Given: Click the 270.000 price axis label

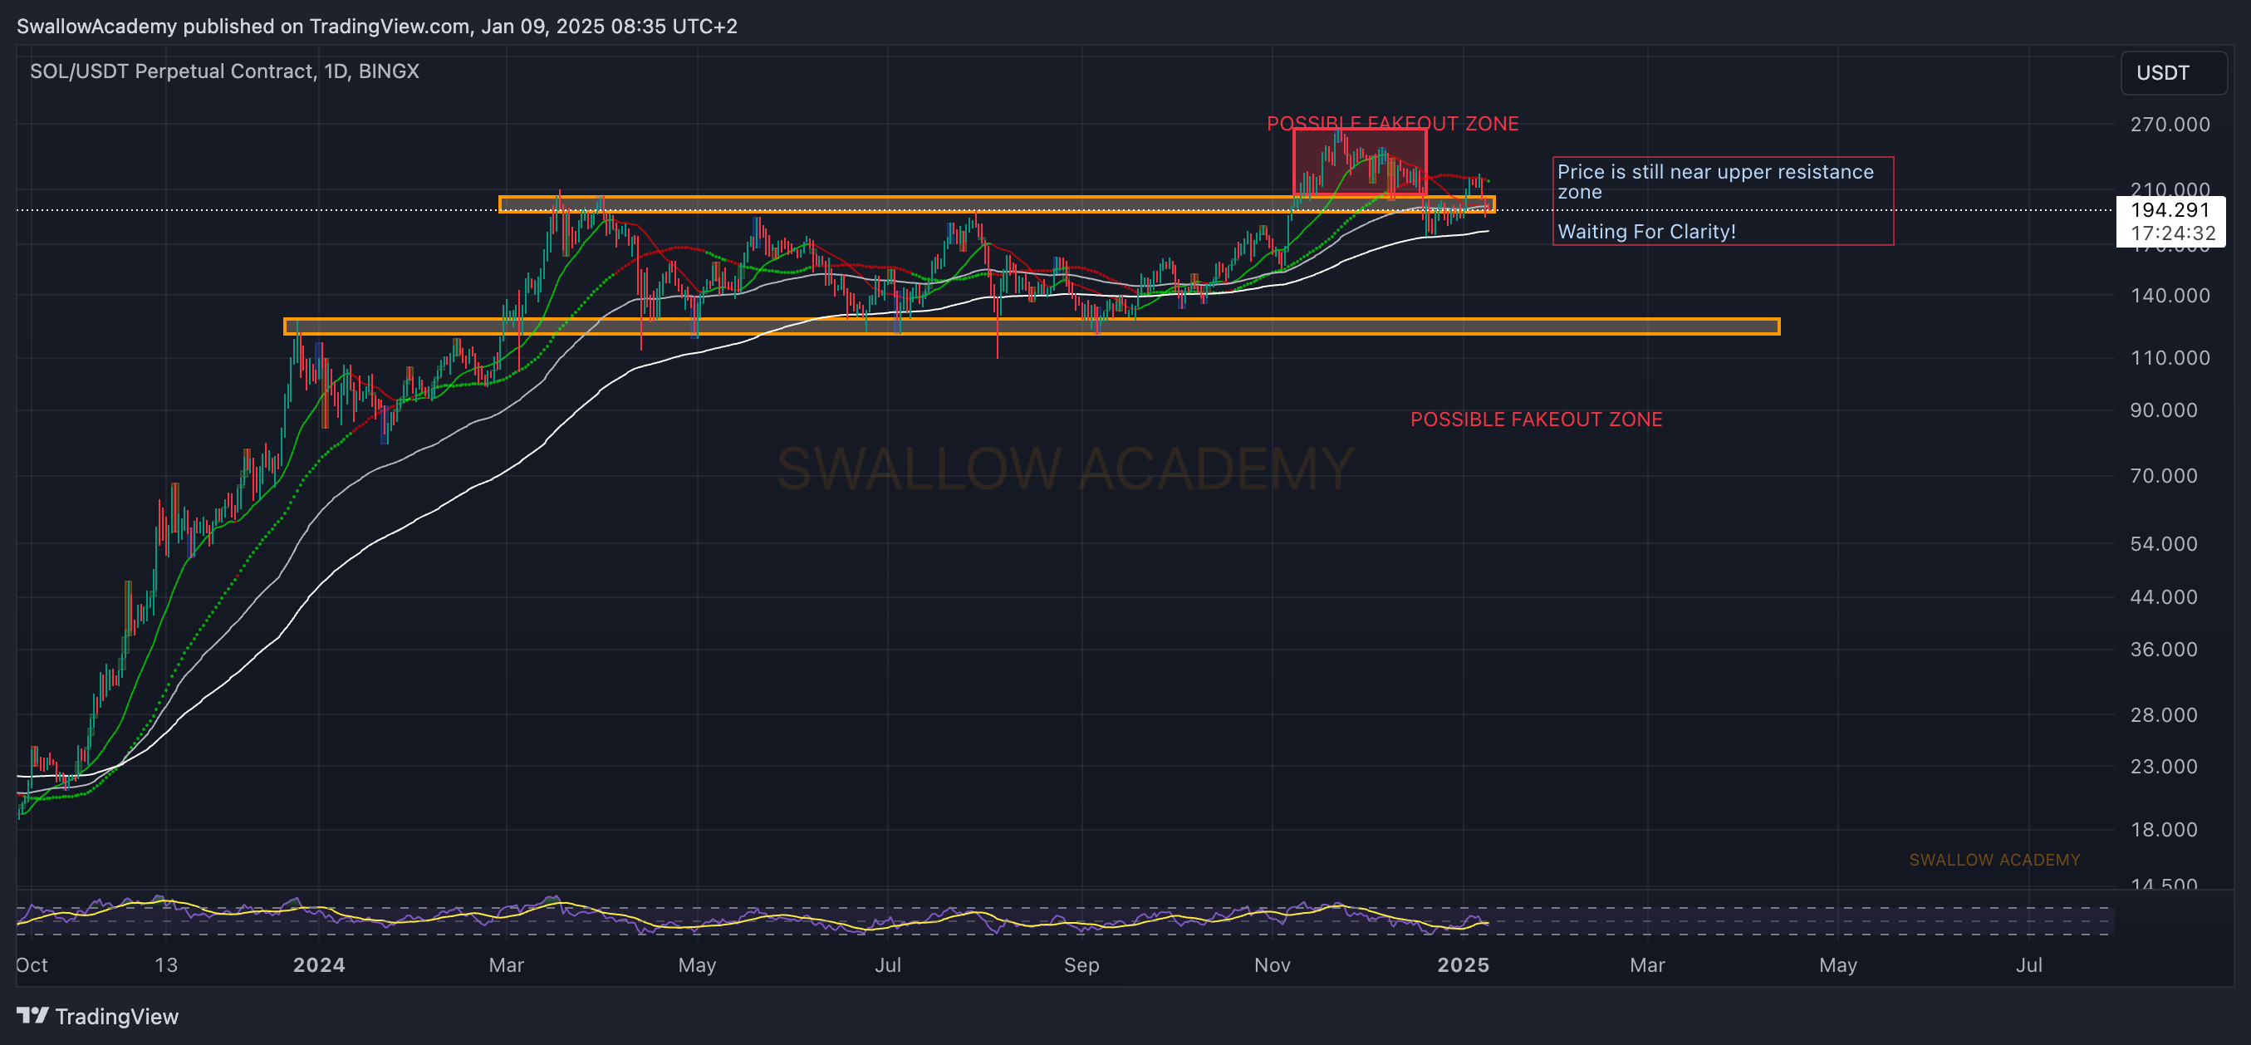Looking at the screenshot, I should click(2170, 124).
